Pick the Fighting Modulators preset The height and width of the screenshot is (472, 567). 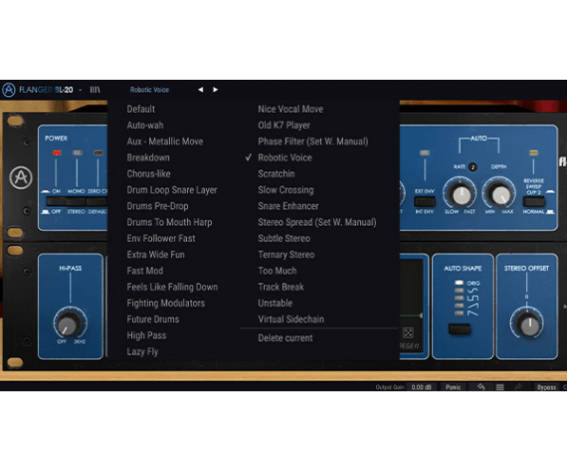(x=165, y=303)
